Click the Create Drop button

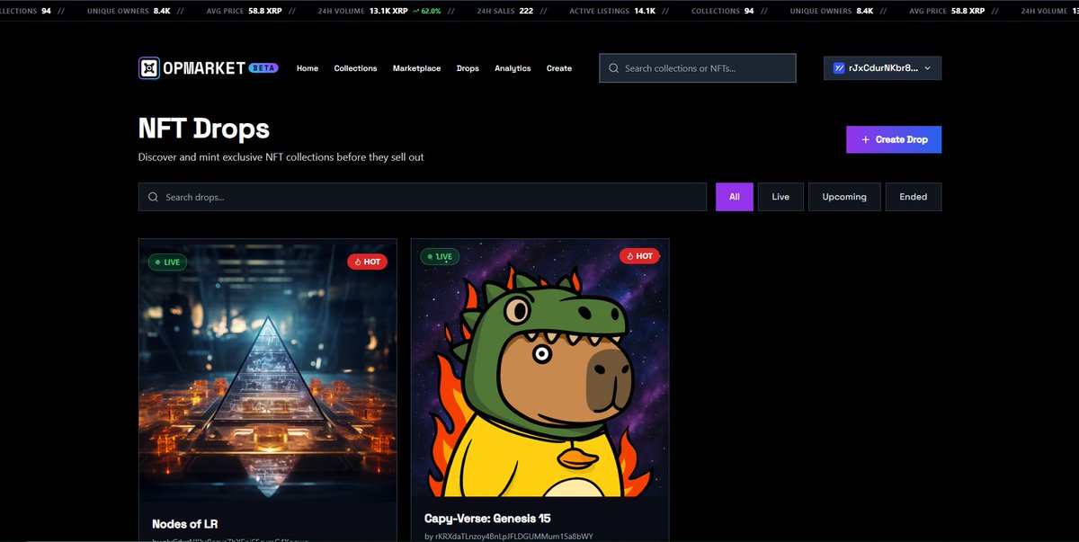click(894, 139)
